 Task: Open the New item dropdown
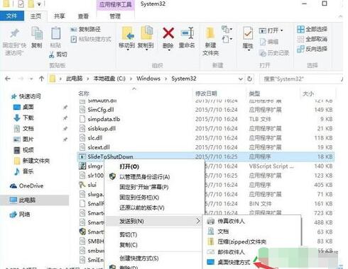click(x=227, y=29)
